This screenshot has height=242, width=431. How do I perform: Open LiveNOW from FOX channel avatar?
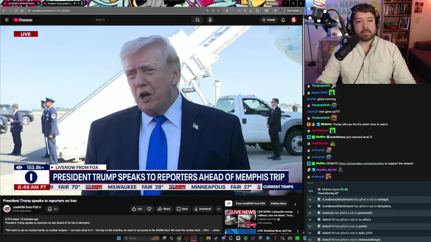click(7, 209)
